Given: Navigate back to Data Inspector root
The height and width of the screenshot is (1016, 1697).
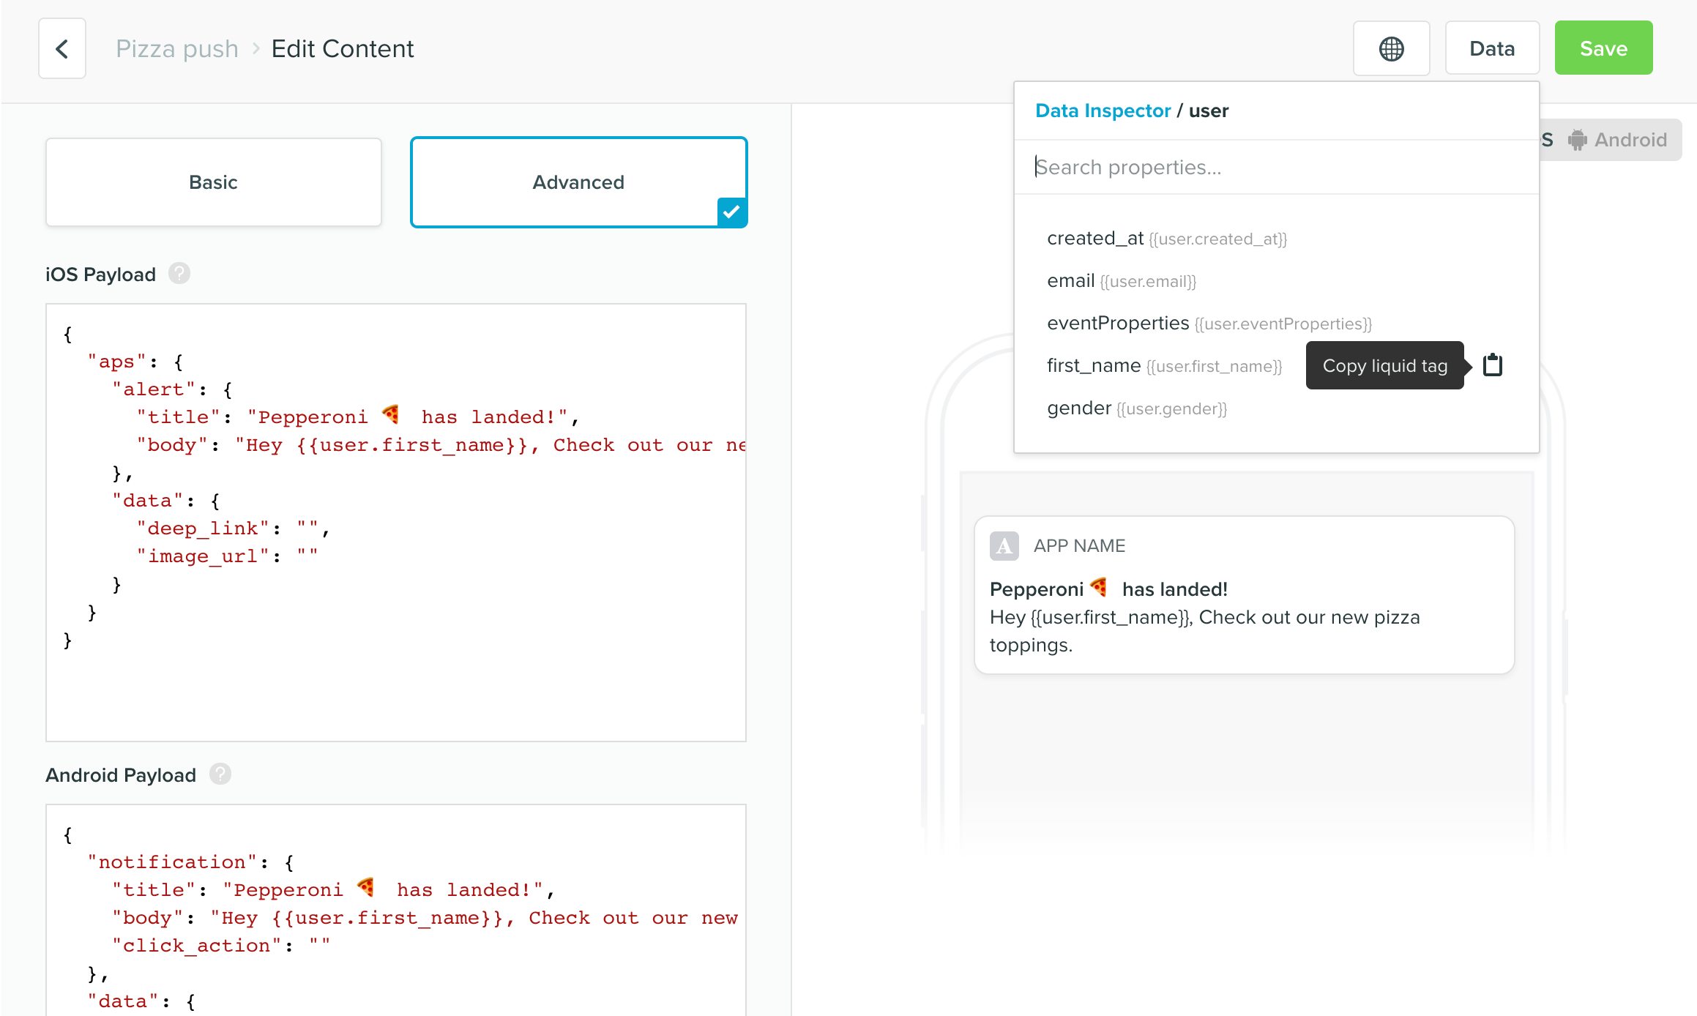Looking at the screenshot, I should coord(1103,111).
